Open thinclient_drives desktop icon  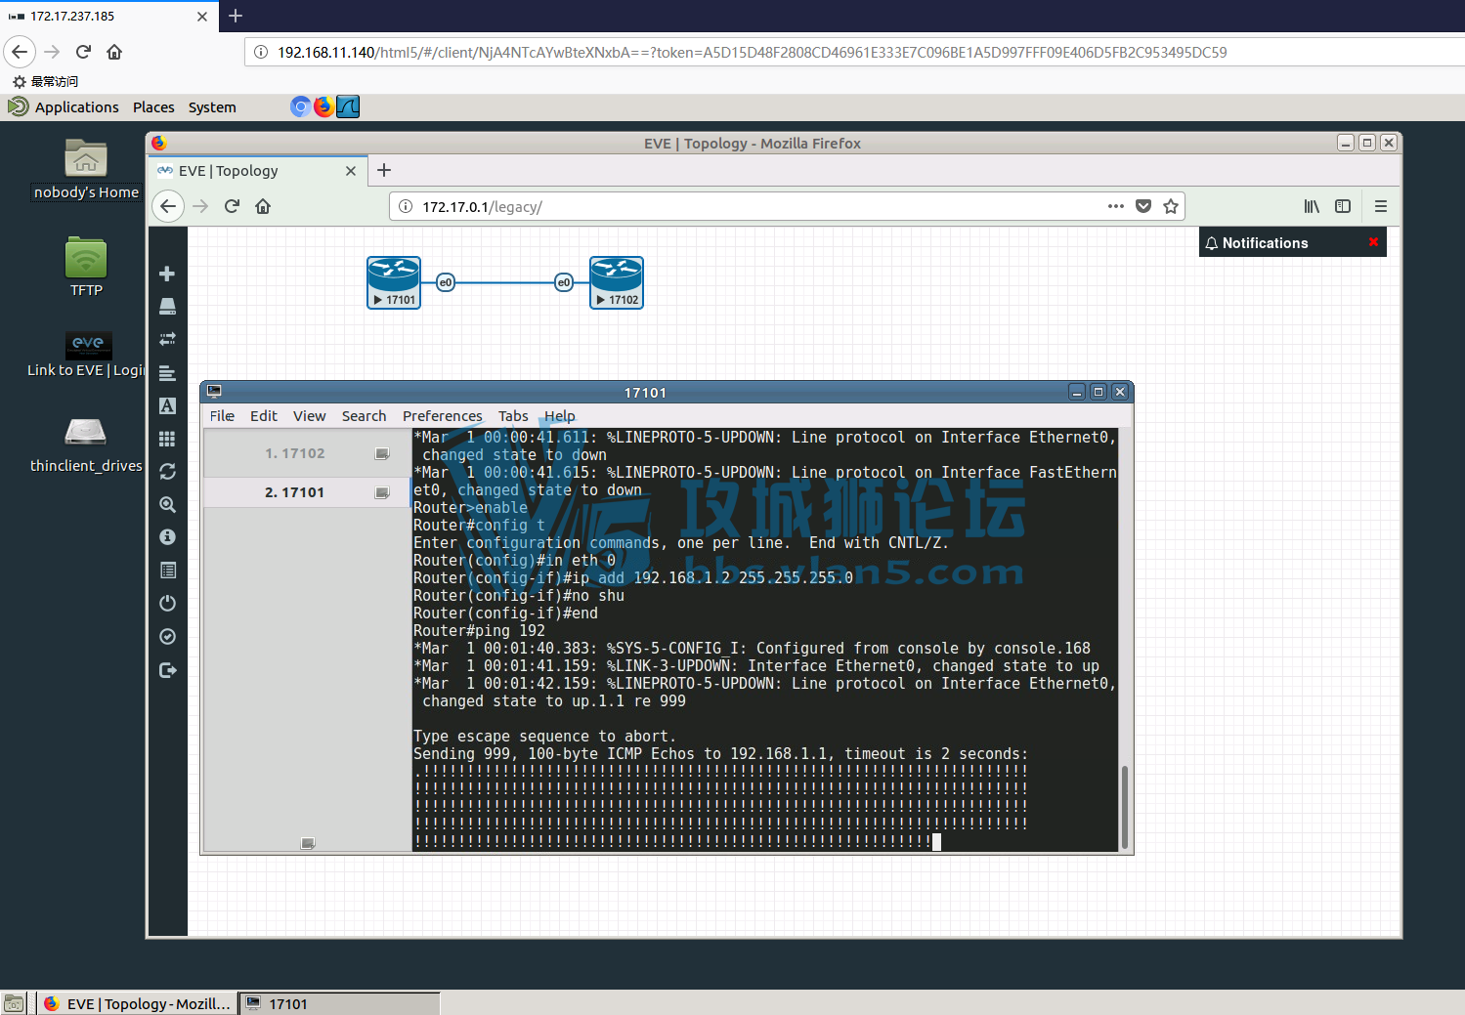(86, 444)
